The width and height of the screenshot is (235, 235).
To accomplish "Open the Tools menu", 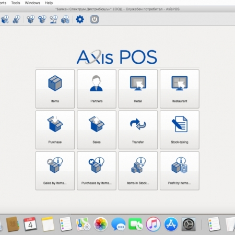I will [16, 3].
